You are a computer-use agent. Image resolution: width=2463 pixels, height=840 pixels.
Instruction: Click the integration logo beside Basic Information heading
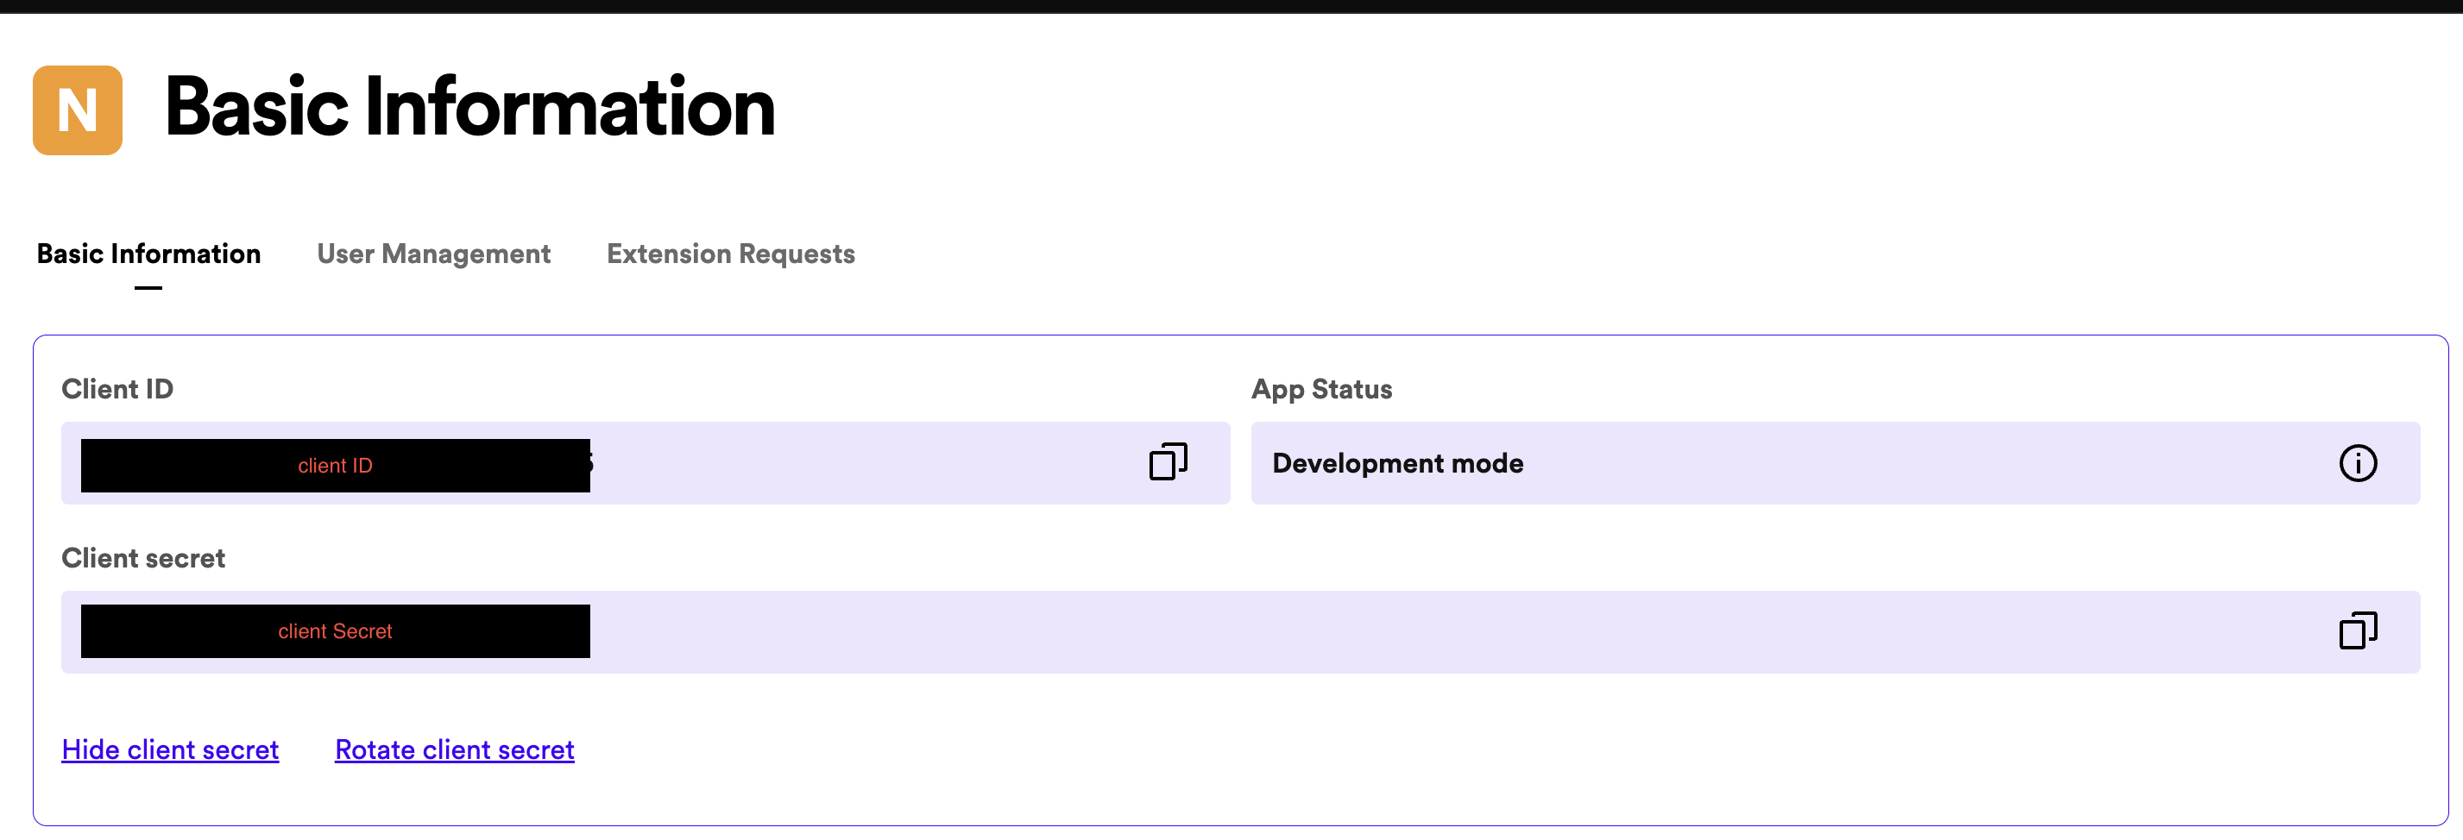pos(78,108)
